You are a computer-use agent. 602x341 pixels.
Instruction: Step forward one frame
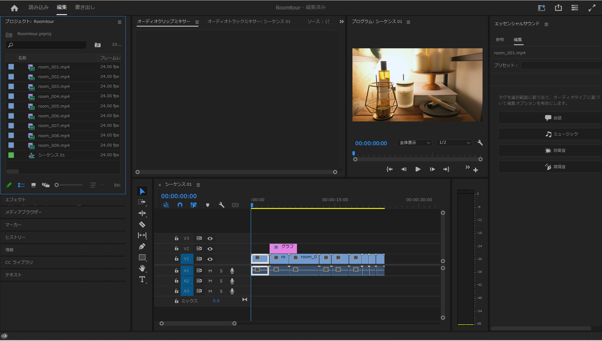point(432,169)
